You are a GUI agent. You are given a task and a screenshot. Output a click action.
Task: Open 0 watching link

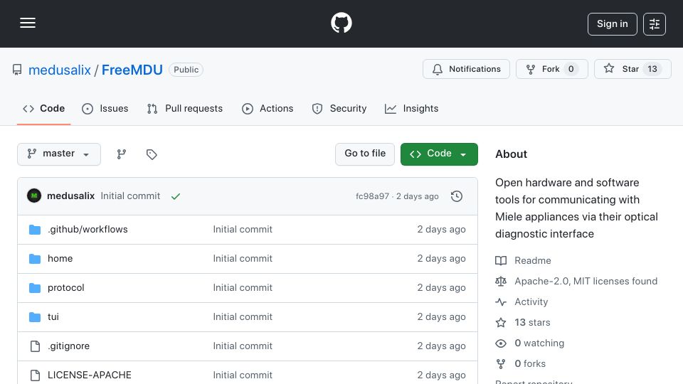(539, 343)
